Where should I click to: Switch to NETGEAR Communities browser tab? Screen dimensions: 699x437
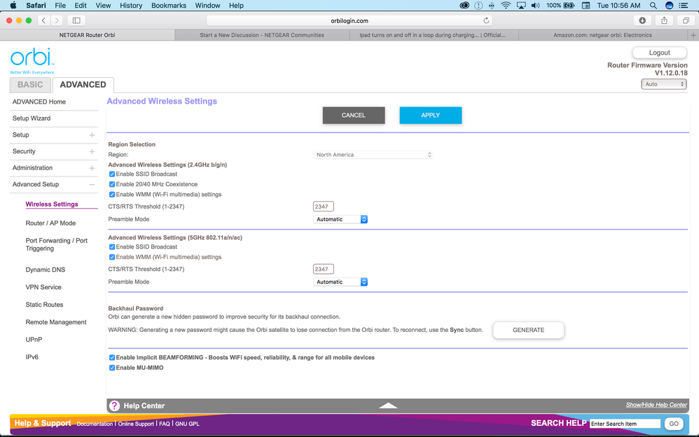(x=262, y=35)
